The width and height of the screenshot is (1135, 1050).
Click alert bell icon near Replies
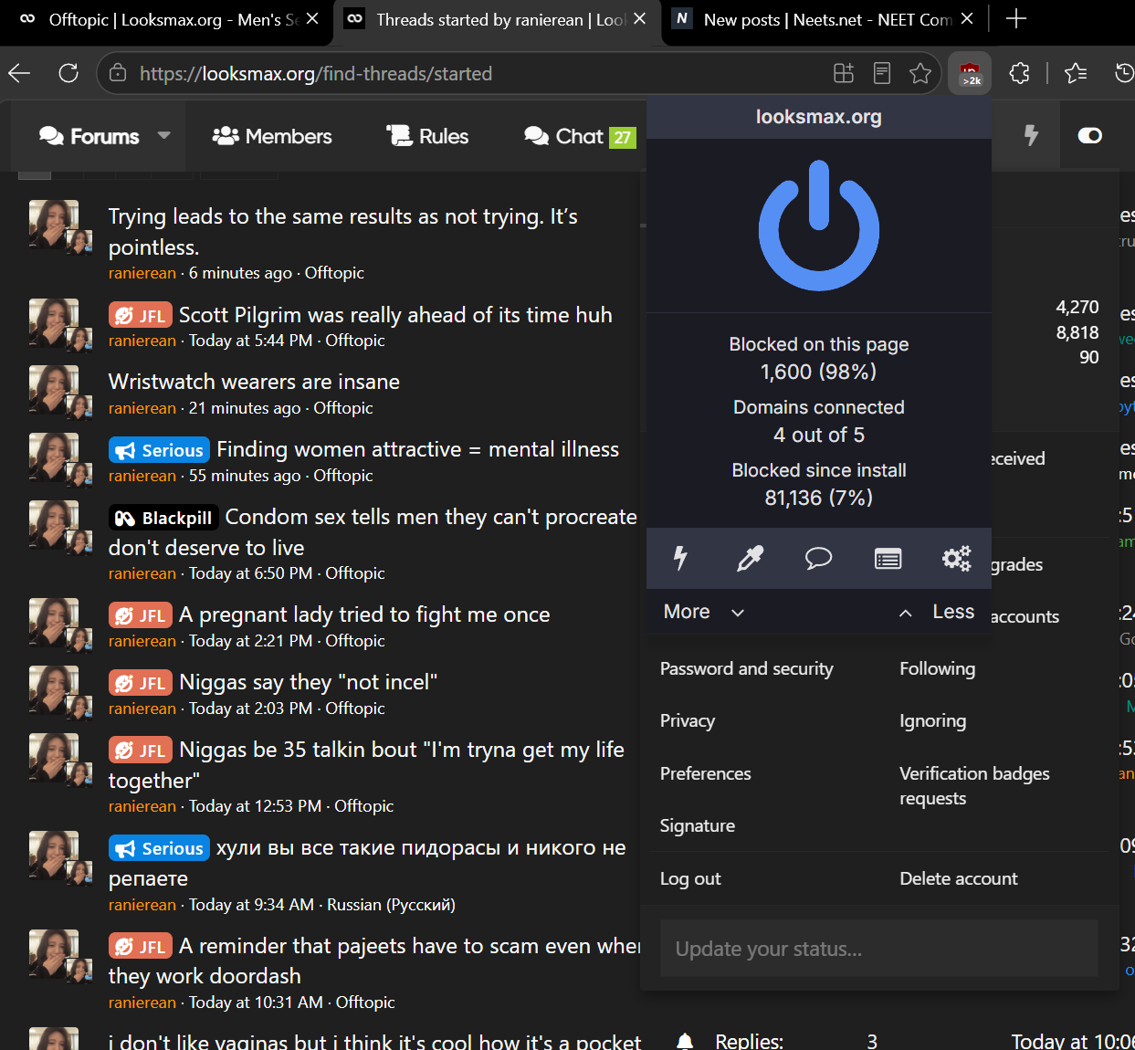[685, 1041]
